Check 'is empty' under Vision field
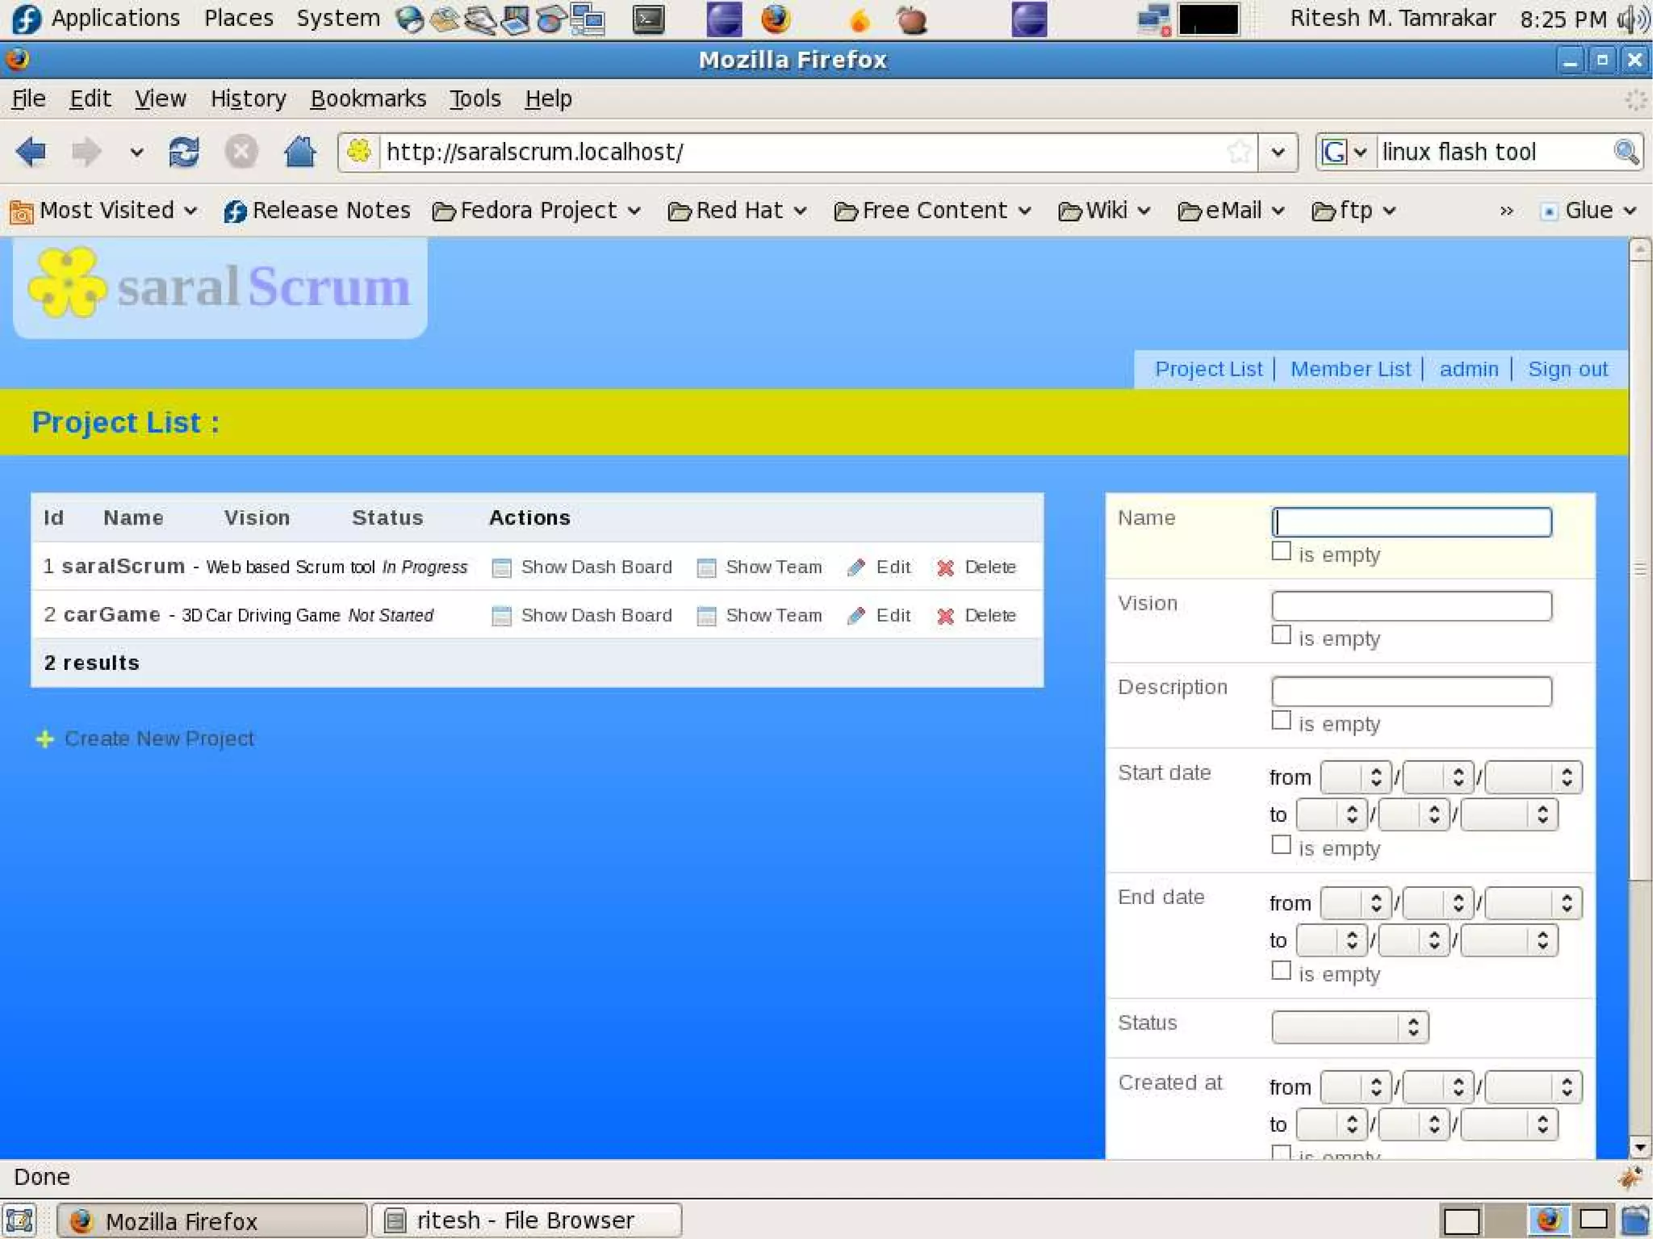Screen dimensions: 1653x1239 coord(1281,635)
